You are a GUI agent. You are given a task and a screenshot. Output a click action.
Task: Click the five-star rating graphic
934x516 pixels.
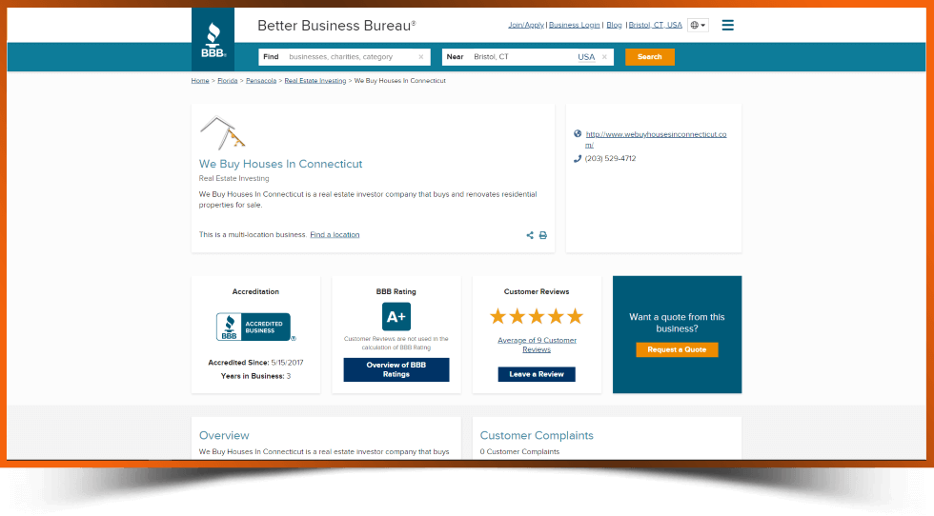click(536, 316)
